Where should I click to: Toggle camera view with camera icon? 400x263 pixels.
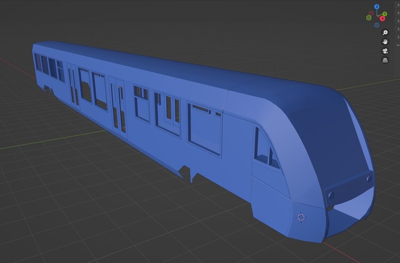385,51
